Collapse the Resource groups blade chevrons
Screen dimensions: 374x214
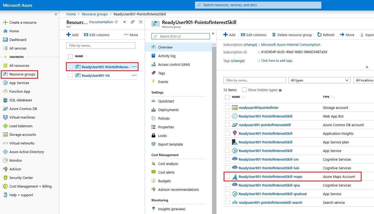pyautogui.click(x=124, y=22)
